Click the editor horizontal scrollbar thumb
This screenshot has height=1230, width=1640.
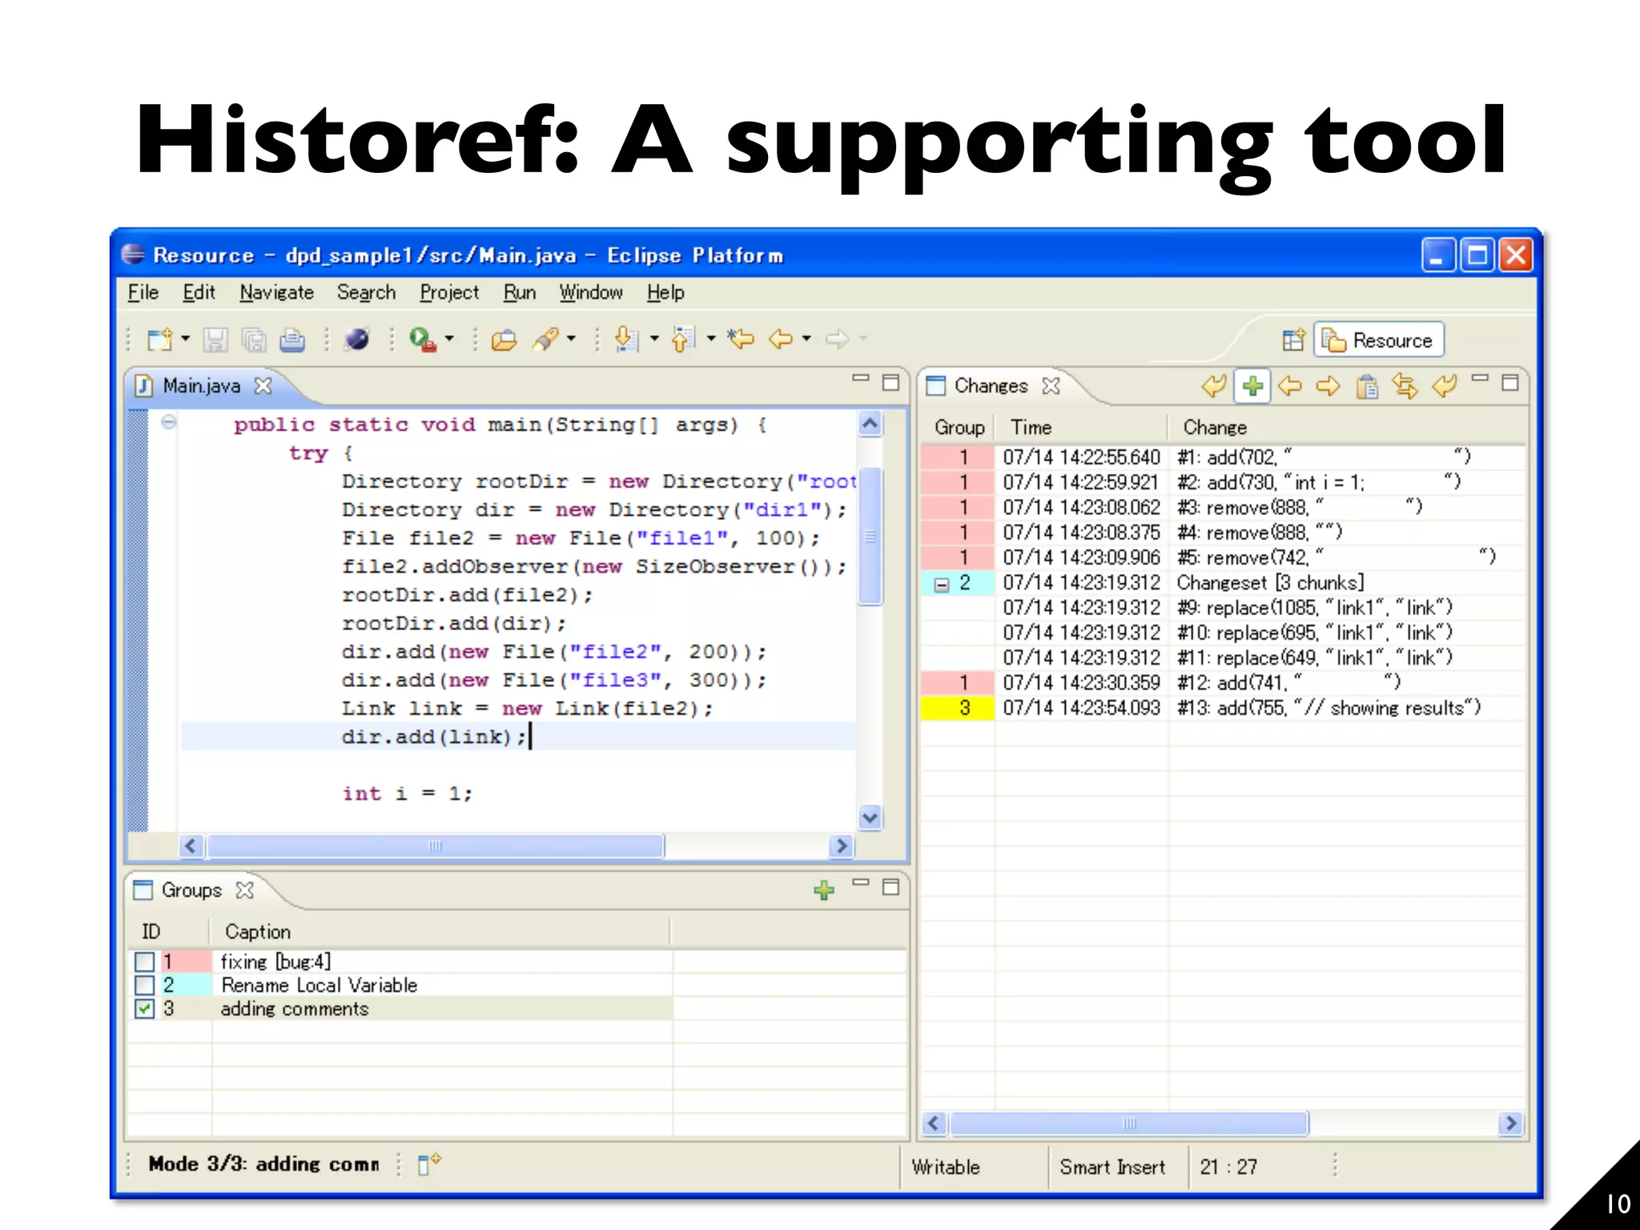pos(435,846)
